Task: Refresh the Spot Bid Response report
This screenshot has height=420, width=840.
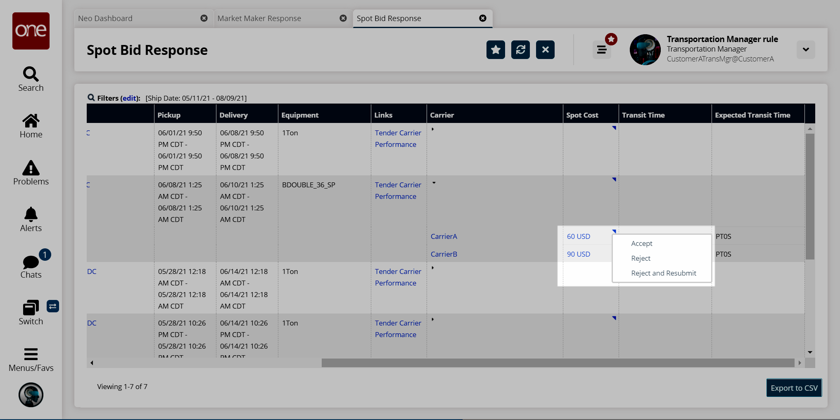Action: coord(520,50)
